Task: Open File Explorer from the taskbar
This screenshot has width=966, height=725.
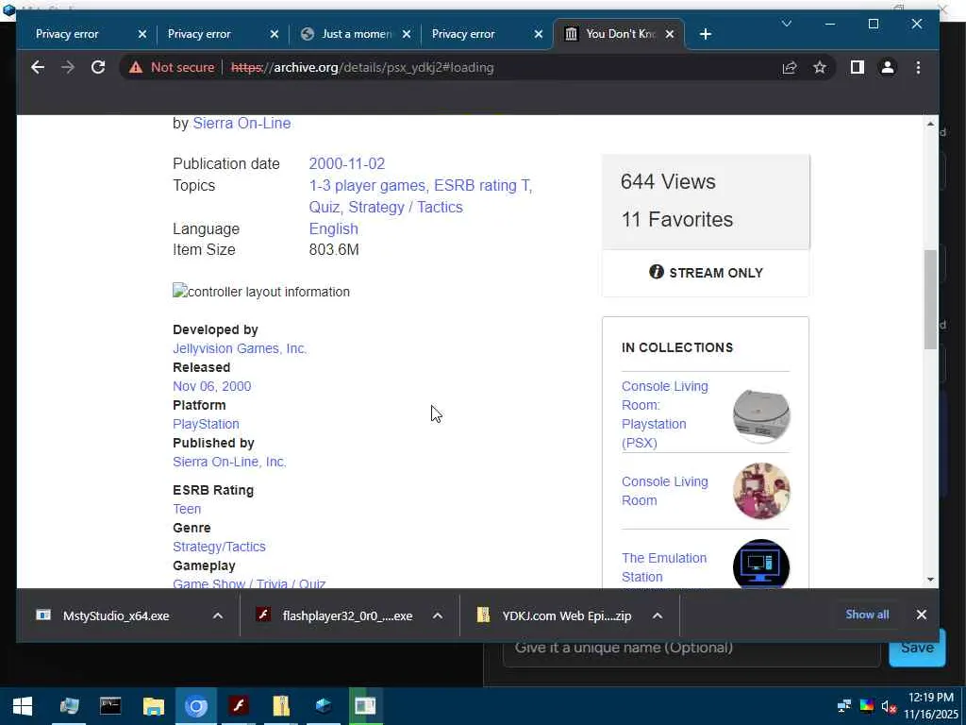Action: point(154,706)
